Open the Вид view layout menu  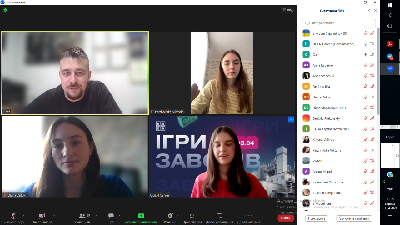coord(288,10)
